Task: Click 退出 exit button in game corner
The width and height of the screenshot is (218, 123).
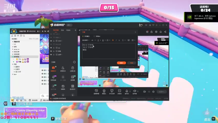Action: pos(207,119)
